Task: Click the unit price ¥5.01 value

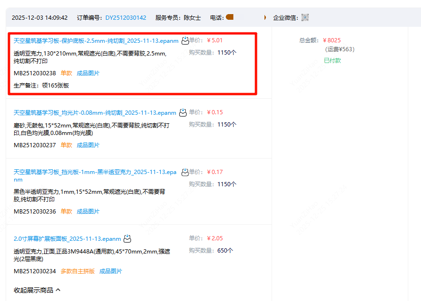Action: pos(215,40)
